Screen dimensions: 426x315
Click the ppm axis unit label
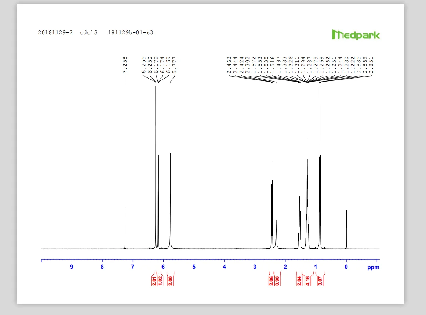pos(373,267)
